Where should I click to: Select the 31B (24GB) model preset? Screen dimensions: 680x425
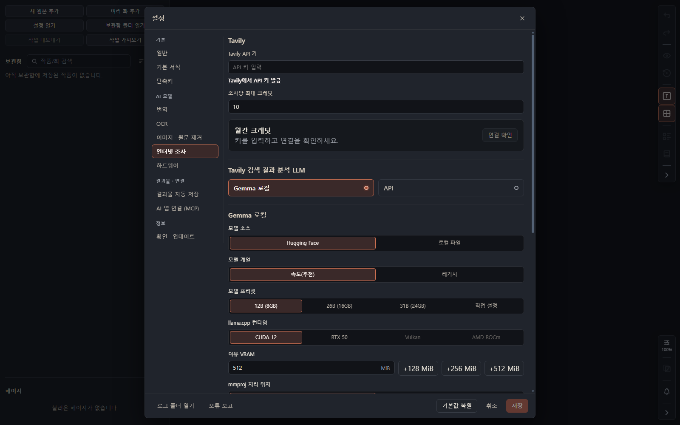point(413,306)
